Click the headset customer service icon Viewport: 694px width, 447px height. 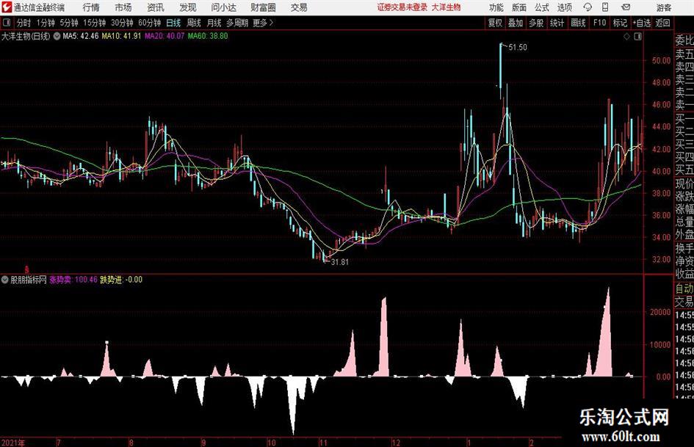point(588,7)
